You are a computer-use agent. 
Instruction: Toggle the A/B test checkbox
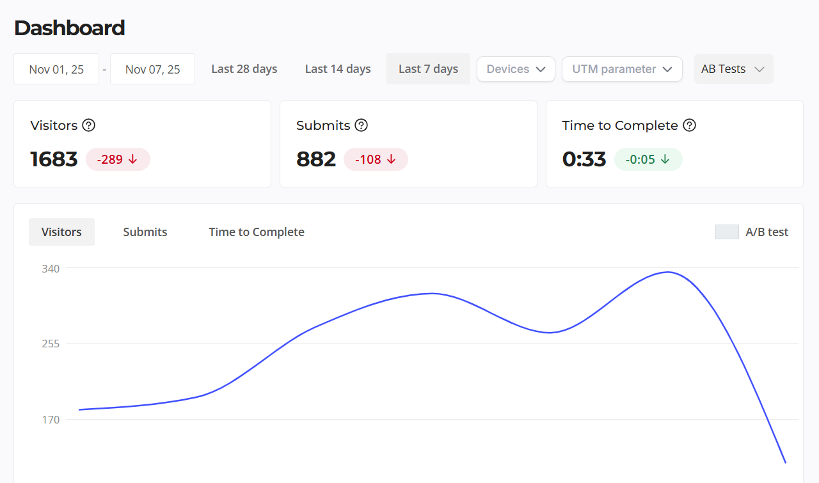click(x=727, y=232)
